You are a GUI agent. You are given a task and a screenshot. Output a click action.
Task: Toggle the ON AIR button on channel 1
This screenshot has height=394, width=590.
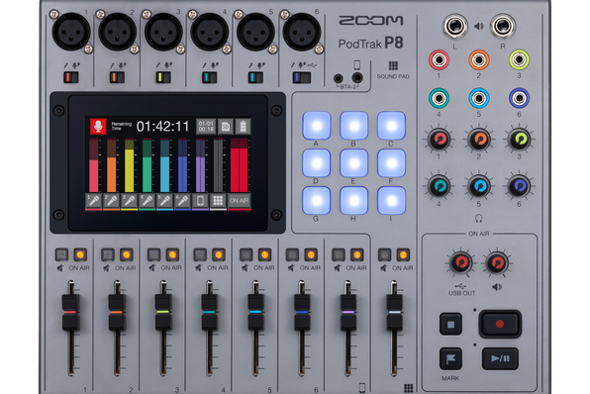point(80,254)
